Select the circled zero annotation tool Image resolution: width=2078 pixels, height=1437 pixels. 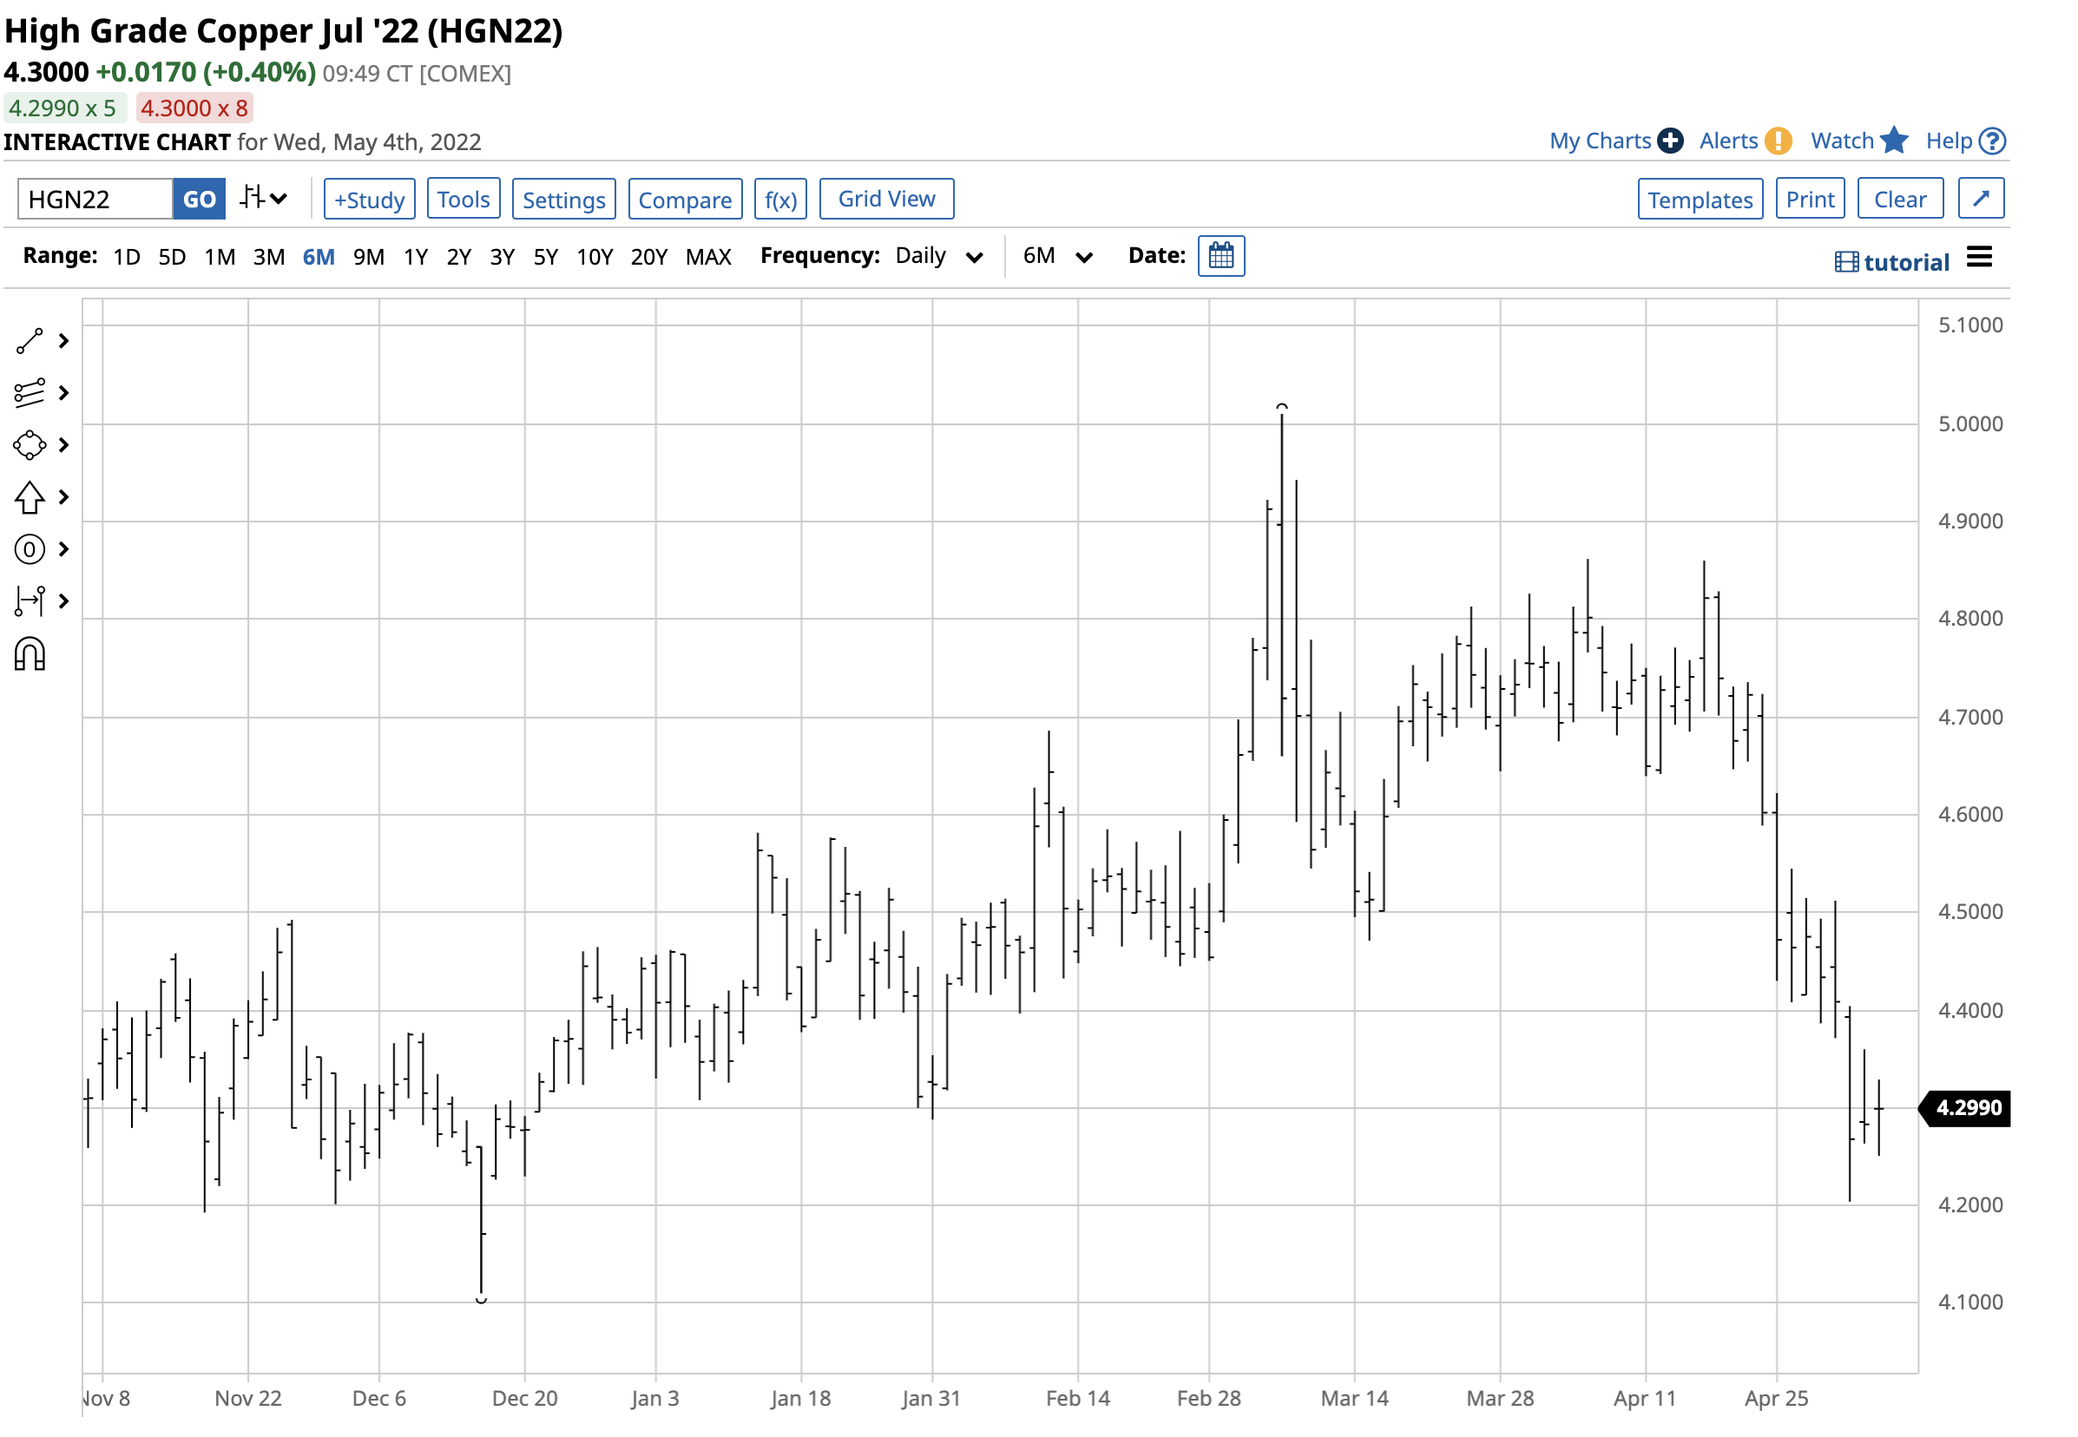29,549
